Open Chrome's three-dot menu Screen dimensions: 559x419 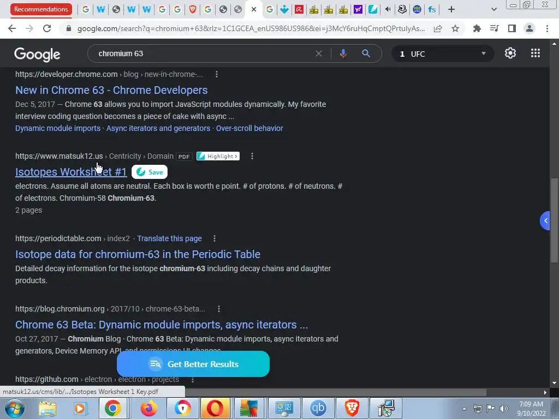(x=547, y=28)
